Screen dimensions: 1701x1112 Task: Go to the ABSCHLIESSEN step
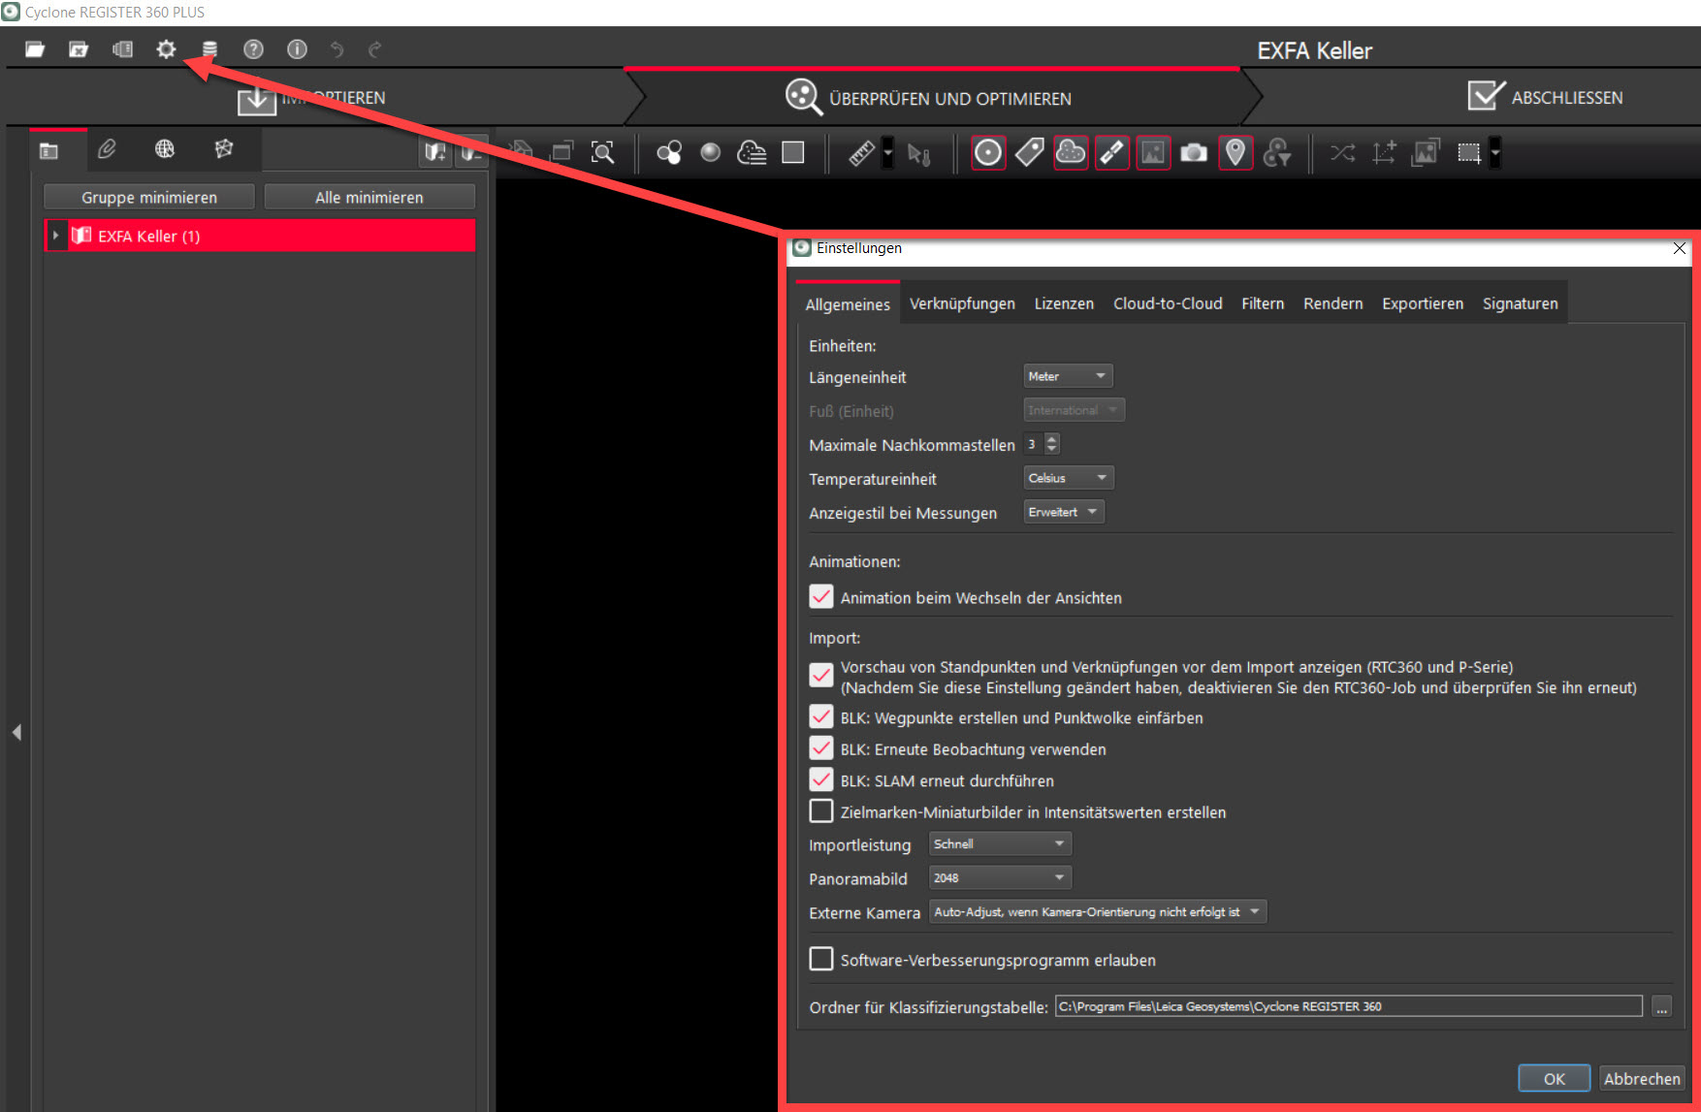click(1545, 97)
